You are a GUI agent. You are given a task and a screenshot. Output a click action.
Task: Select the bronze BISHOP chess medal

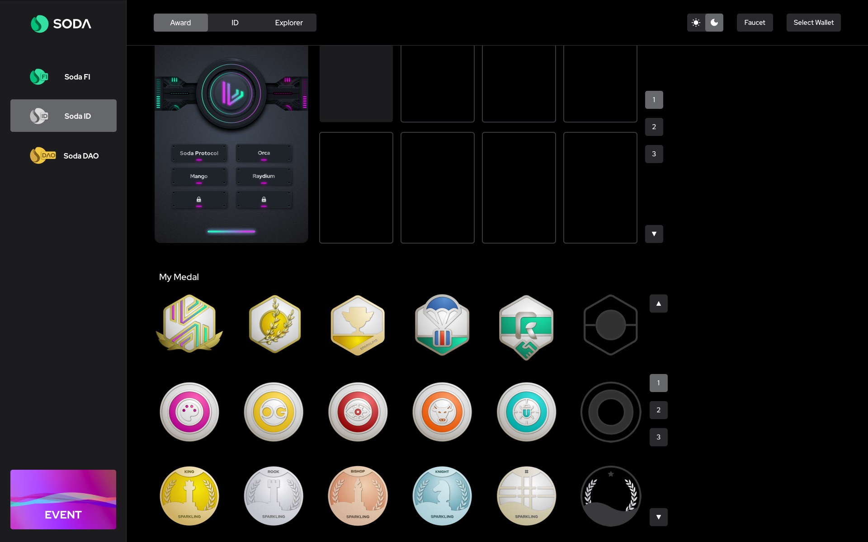tap(358, 496)
